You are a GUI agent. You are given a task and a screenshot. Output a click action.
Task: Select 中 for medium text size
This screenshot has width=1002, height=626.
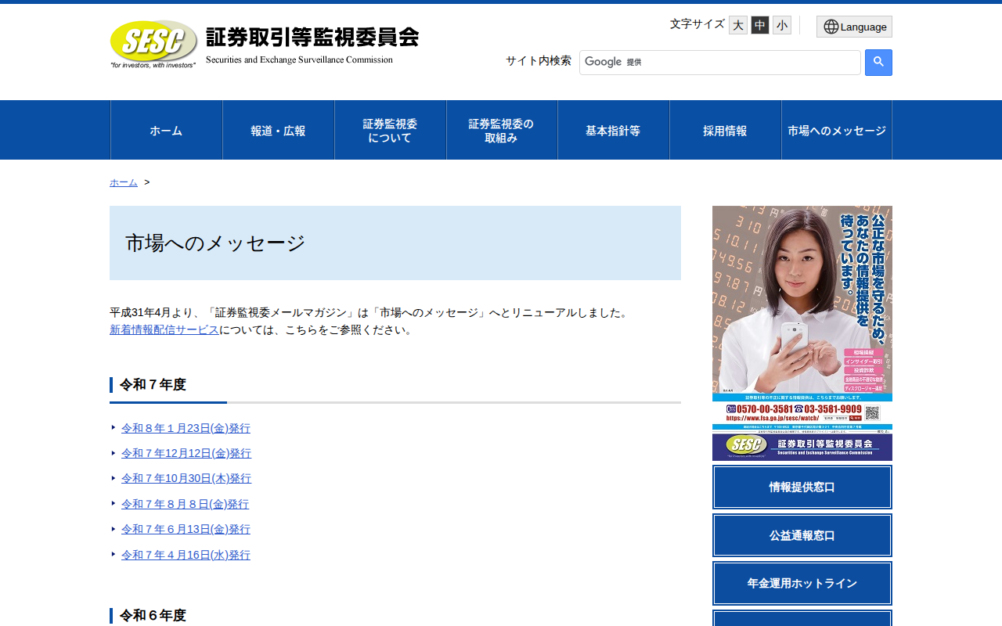[x=759, y=24]
